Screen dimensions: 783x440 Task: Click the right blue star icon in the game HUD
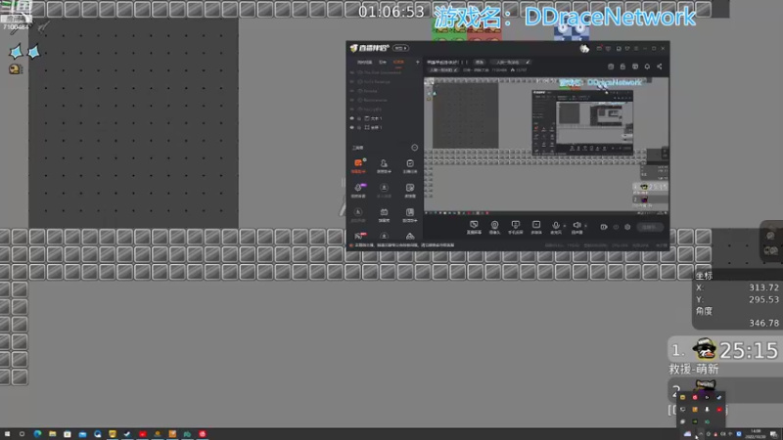[x=33, y=52]
